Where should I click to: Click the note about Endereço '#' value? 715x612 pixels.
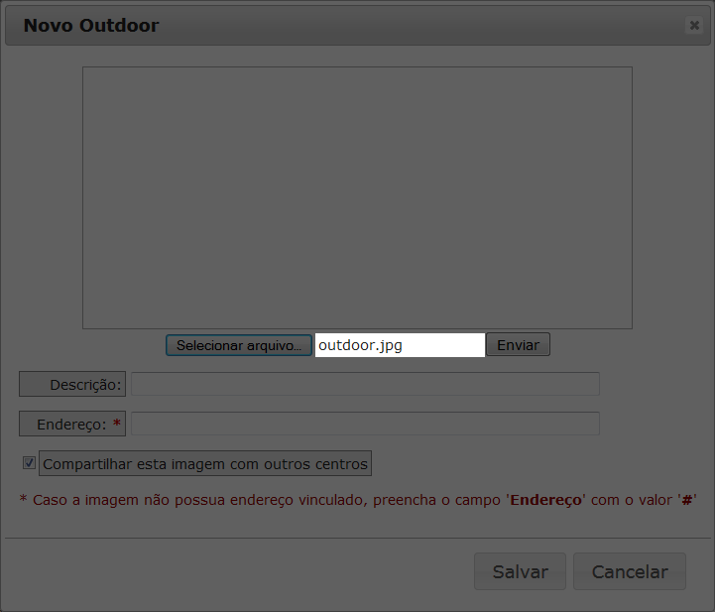click(x=358, y=500)
